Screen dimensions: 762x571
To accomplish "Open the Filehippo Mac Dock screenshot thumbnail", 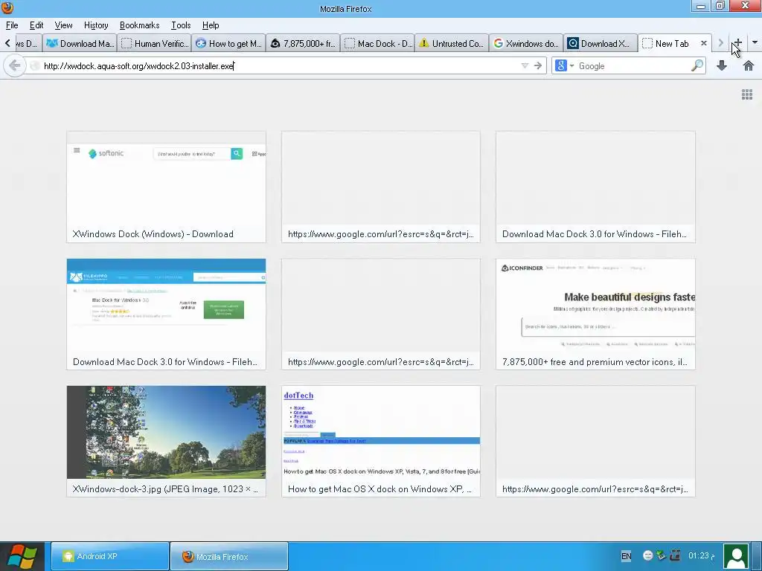I will click(x=166, y=314).
